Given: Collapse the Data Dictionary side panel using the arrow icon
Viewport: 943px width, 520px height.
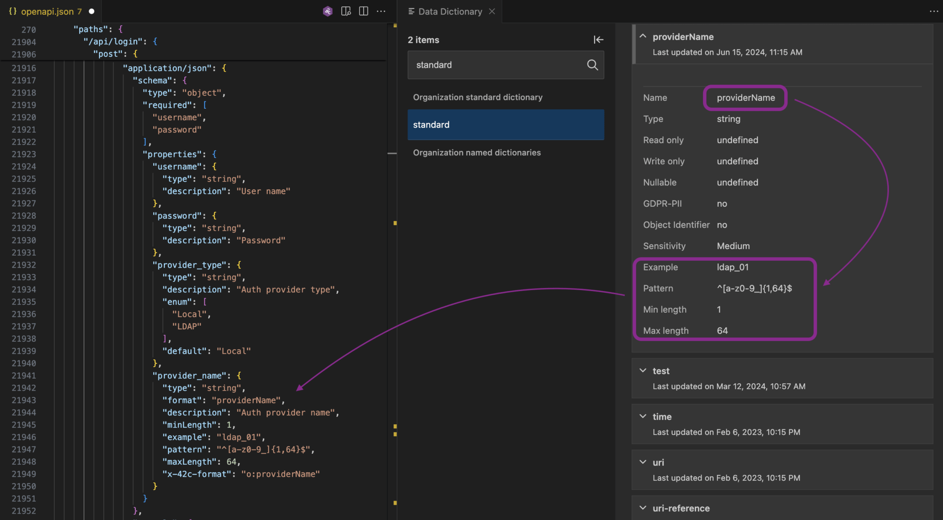Looking at the screenshot, I should pyautogui.click(x=598, y=40).
